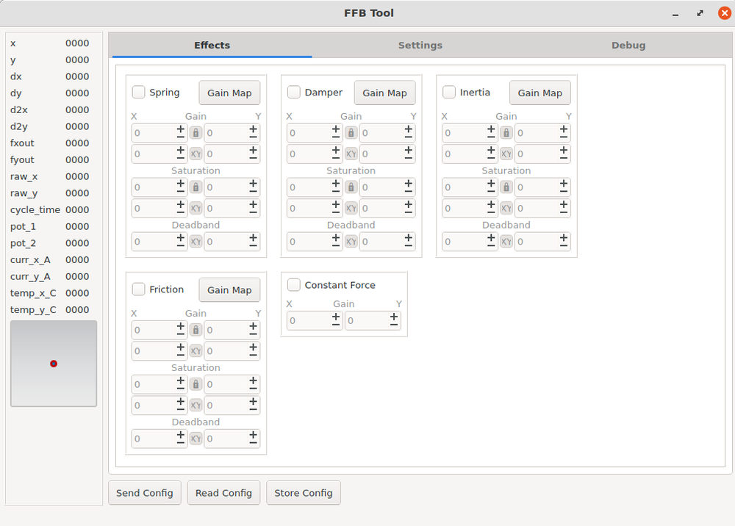Open the Debug tab

(x=628, y=45)
